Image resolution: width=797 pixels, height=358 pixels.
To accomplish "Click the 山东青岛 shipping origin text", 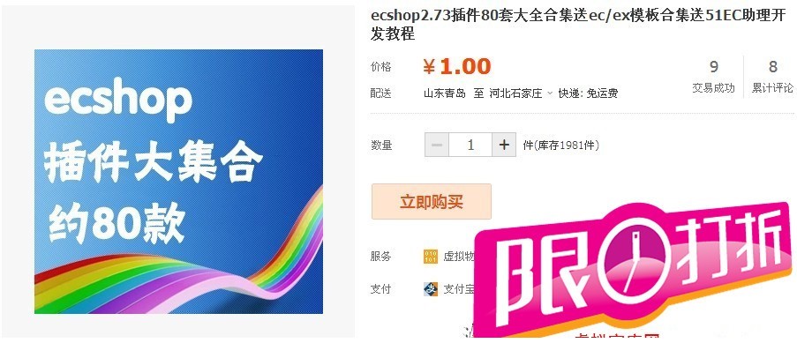I will (445, 93).
